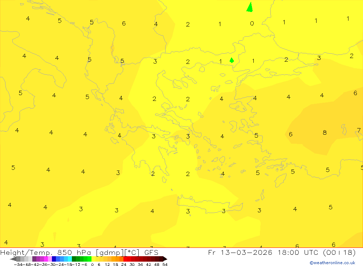Screen dimensions: 363x266
Task: Pick the dark green swatch at -12 on legend
Action: pyautogui.click(x=74, y=259)
